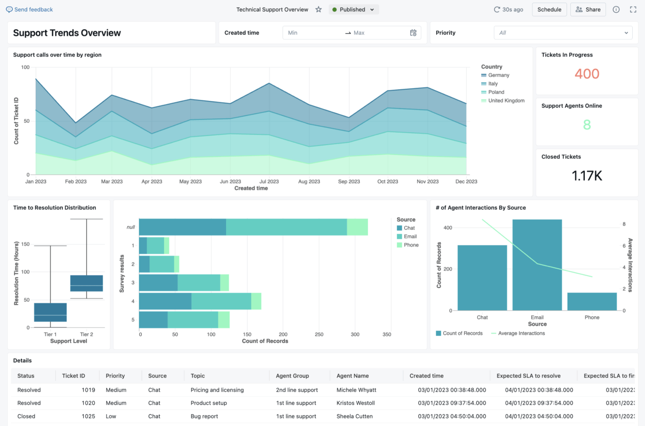Click the Phone color swatch in Source legend
The height and width of the screenshot is (426, 645).
[x=400, y=245]
